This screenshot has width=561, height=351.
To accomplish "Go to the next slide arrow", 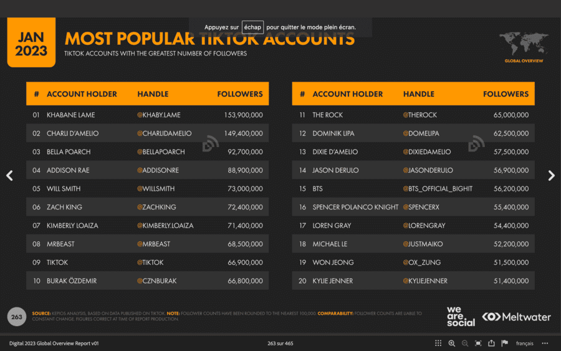I will 551,176.
